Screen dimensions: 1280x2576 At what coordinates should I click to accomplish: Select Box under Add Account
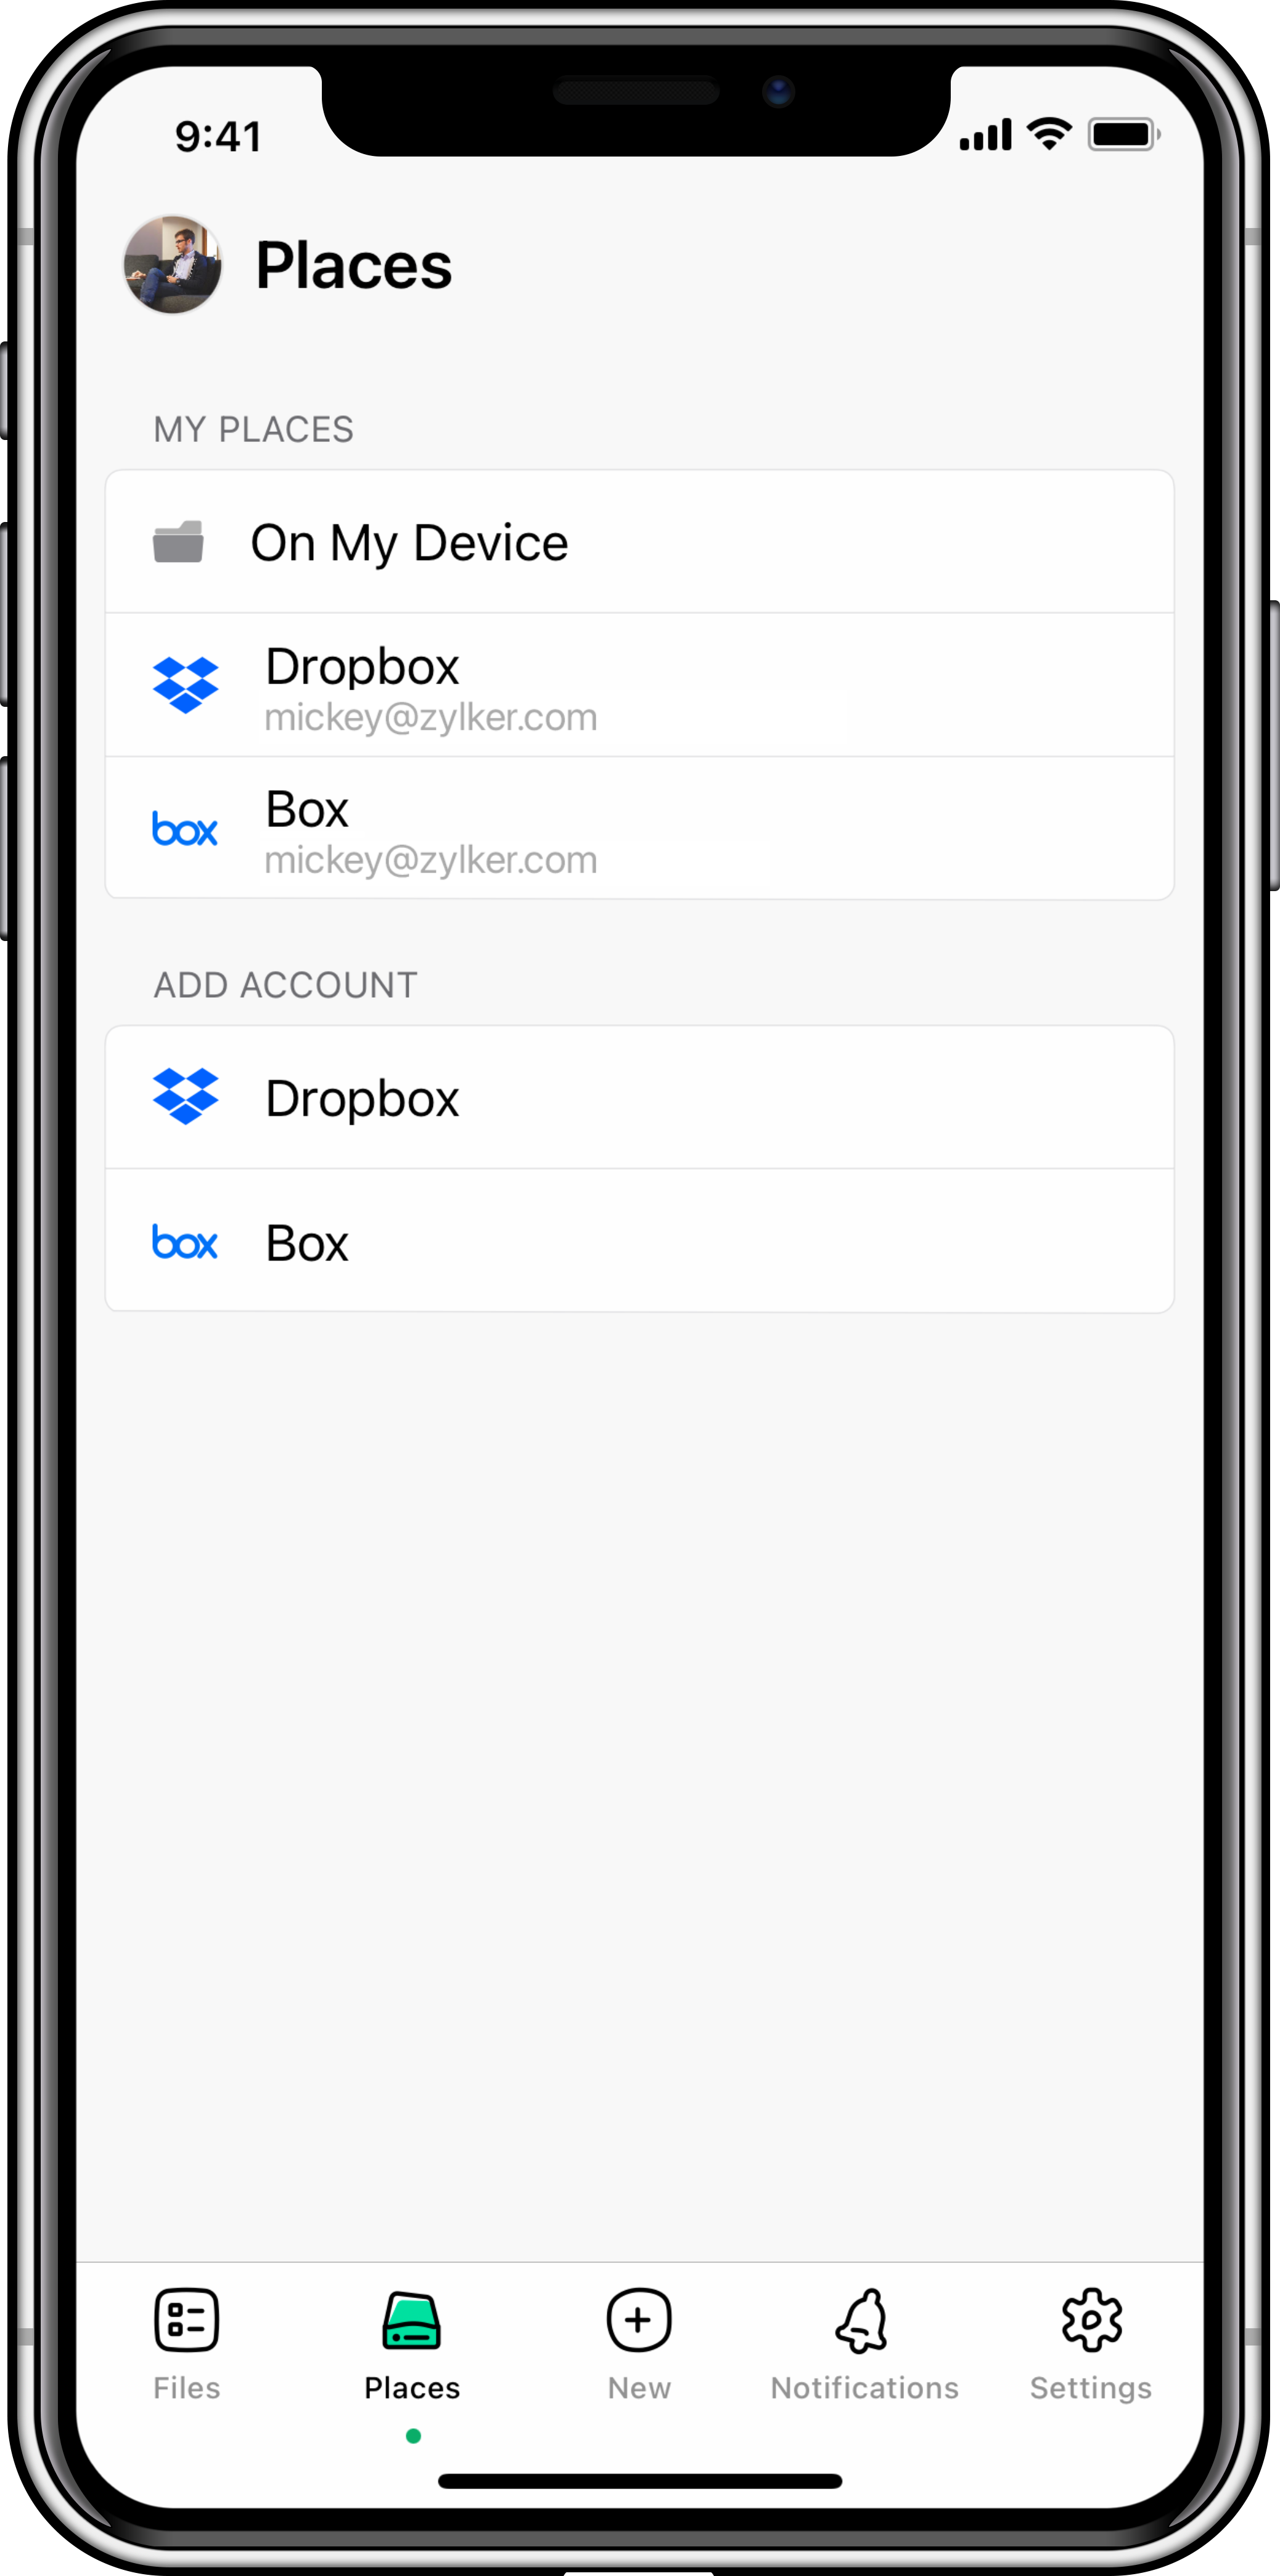click(x=639, y=1241)
